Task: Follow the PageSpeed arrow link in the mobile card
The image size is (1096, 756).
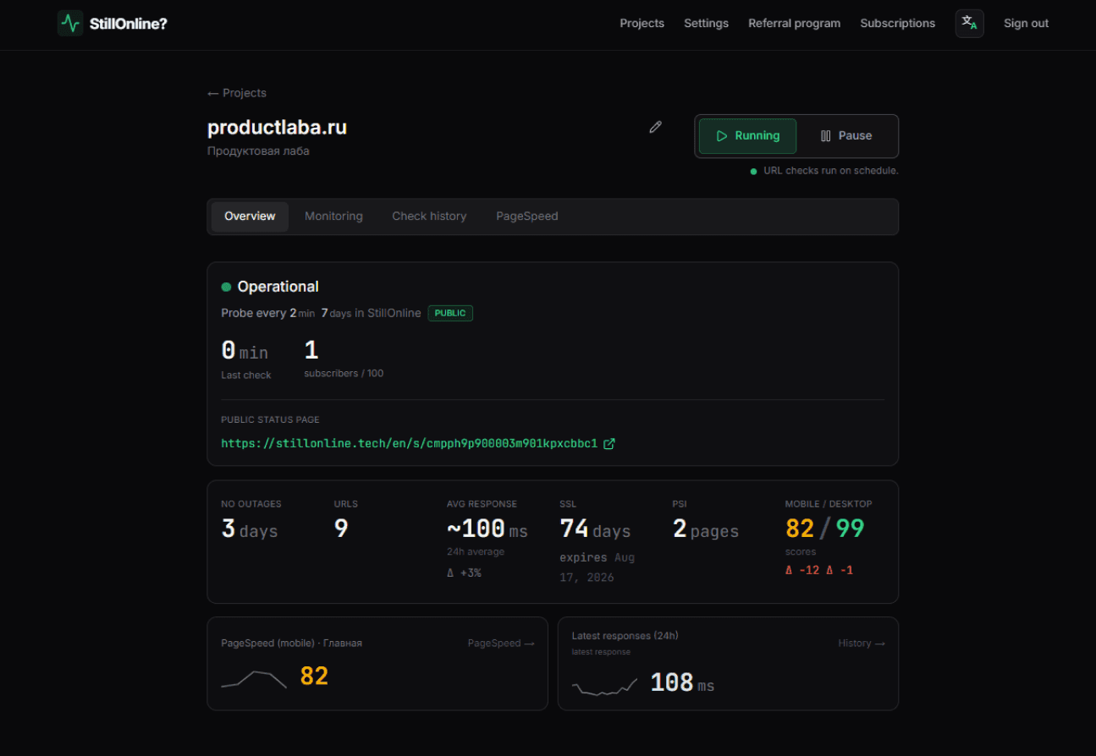Action: 501,644
